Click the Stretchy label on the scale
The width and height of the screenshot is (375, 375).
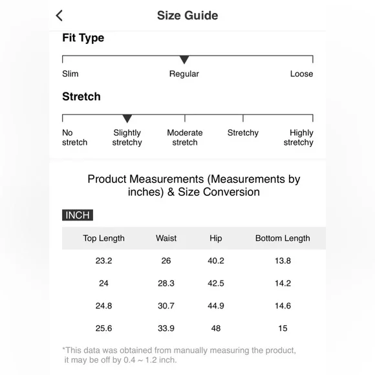pyautogui.click(x=243, y=133)
